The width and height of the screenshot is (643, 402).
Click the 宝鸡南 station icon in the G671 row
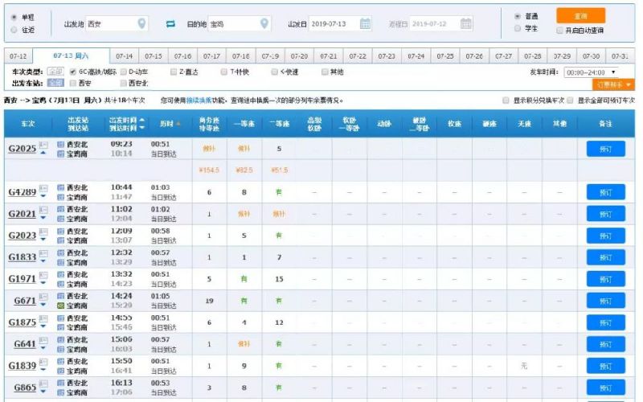(61, 306)
